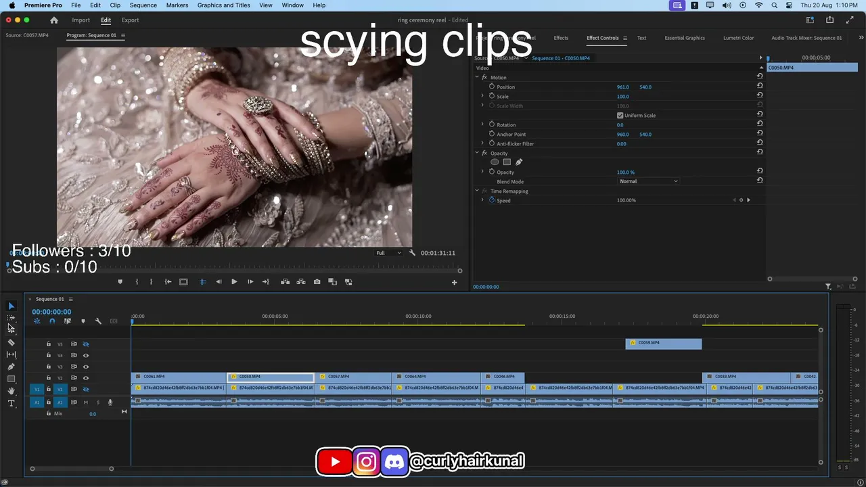The image size is (866, 487).
Task: Add a marker in the timeline panel
Action: (83, 321)
